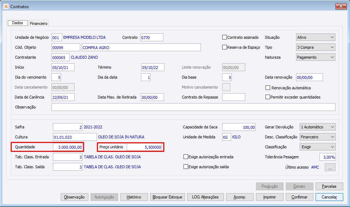Click the Tab. Class. Saída field
Viewport: 350px width, 207px height.
tap(68, 167)
